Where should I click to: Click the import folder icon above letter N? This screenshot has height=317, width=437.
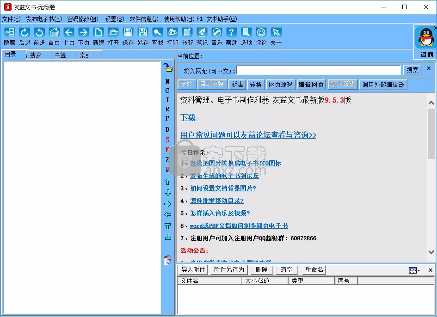(x=168, y=67)
